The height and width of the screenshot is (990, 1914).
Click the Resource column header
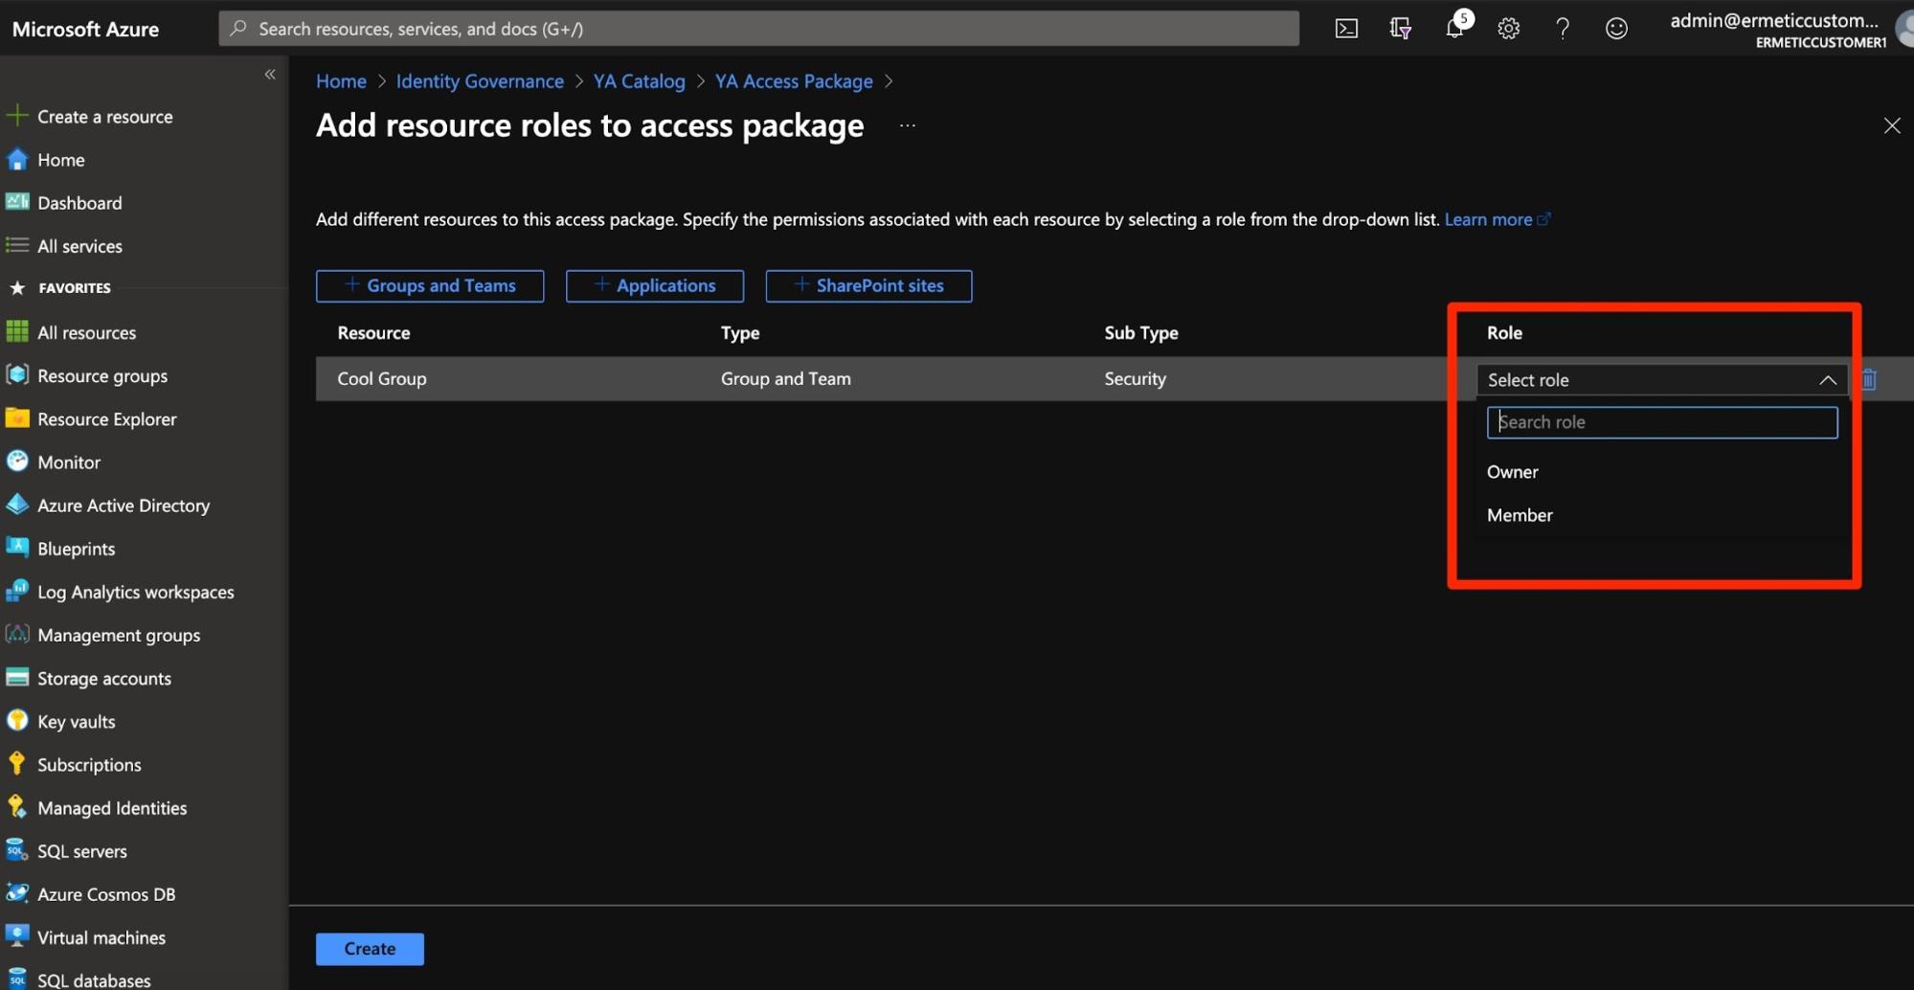[373, 332]
